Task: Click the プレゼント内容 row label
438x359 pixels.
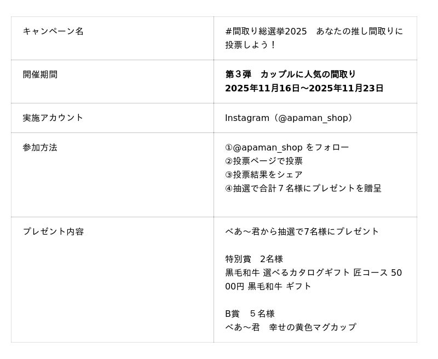Action: point(53,231)
